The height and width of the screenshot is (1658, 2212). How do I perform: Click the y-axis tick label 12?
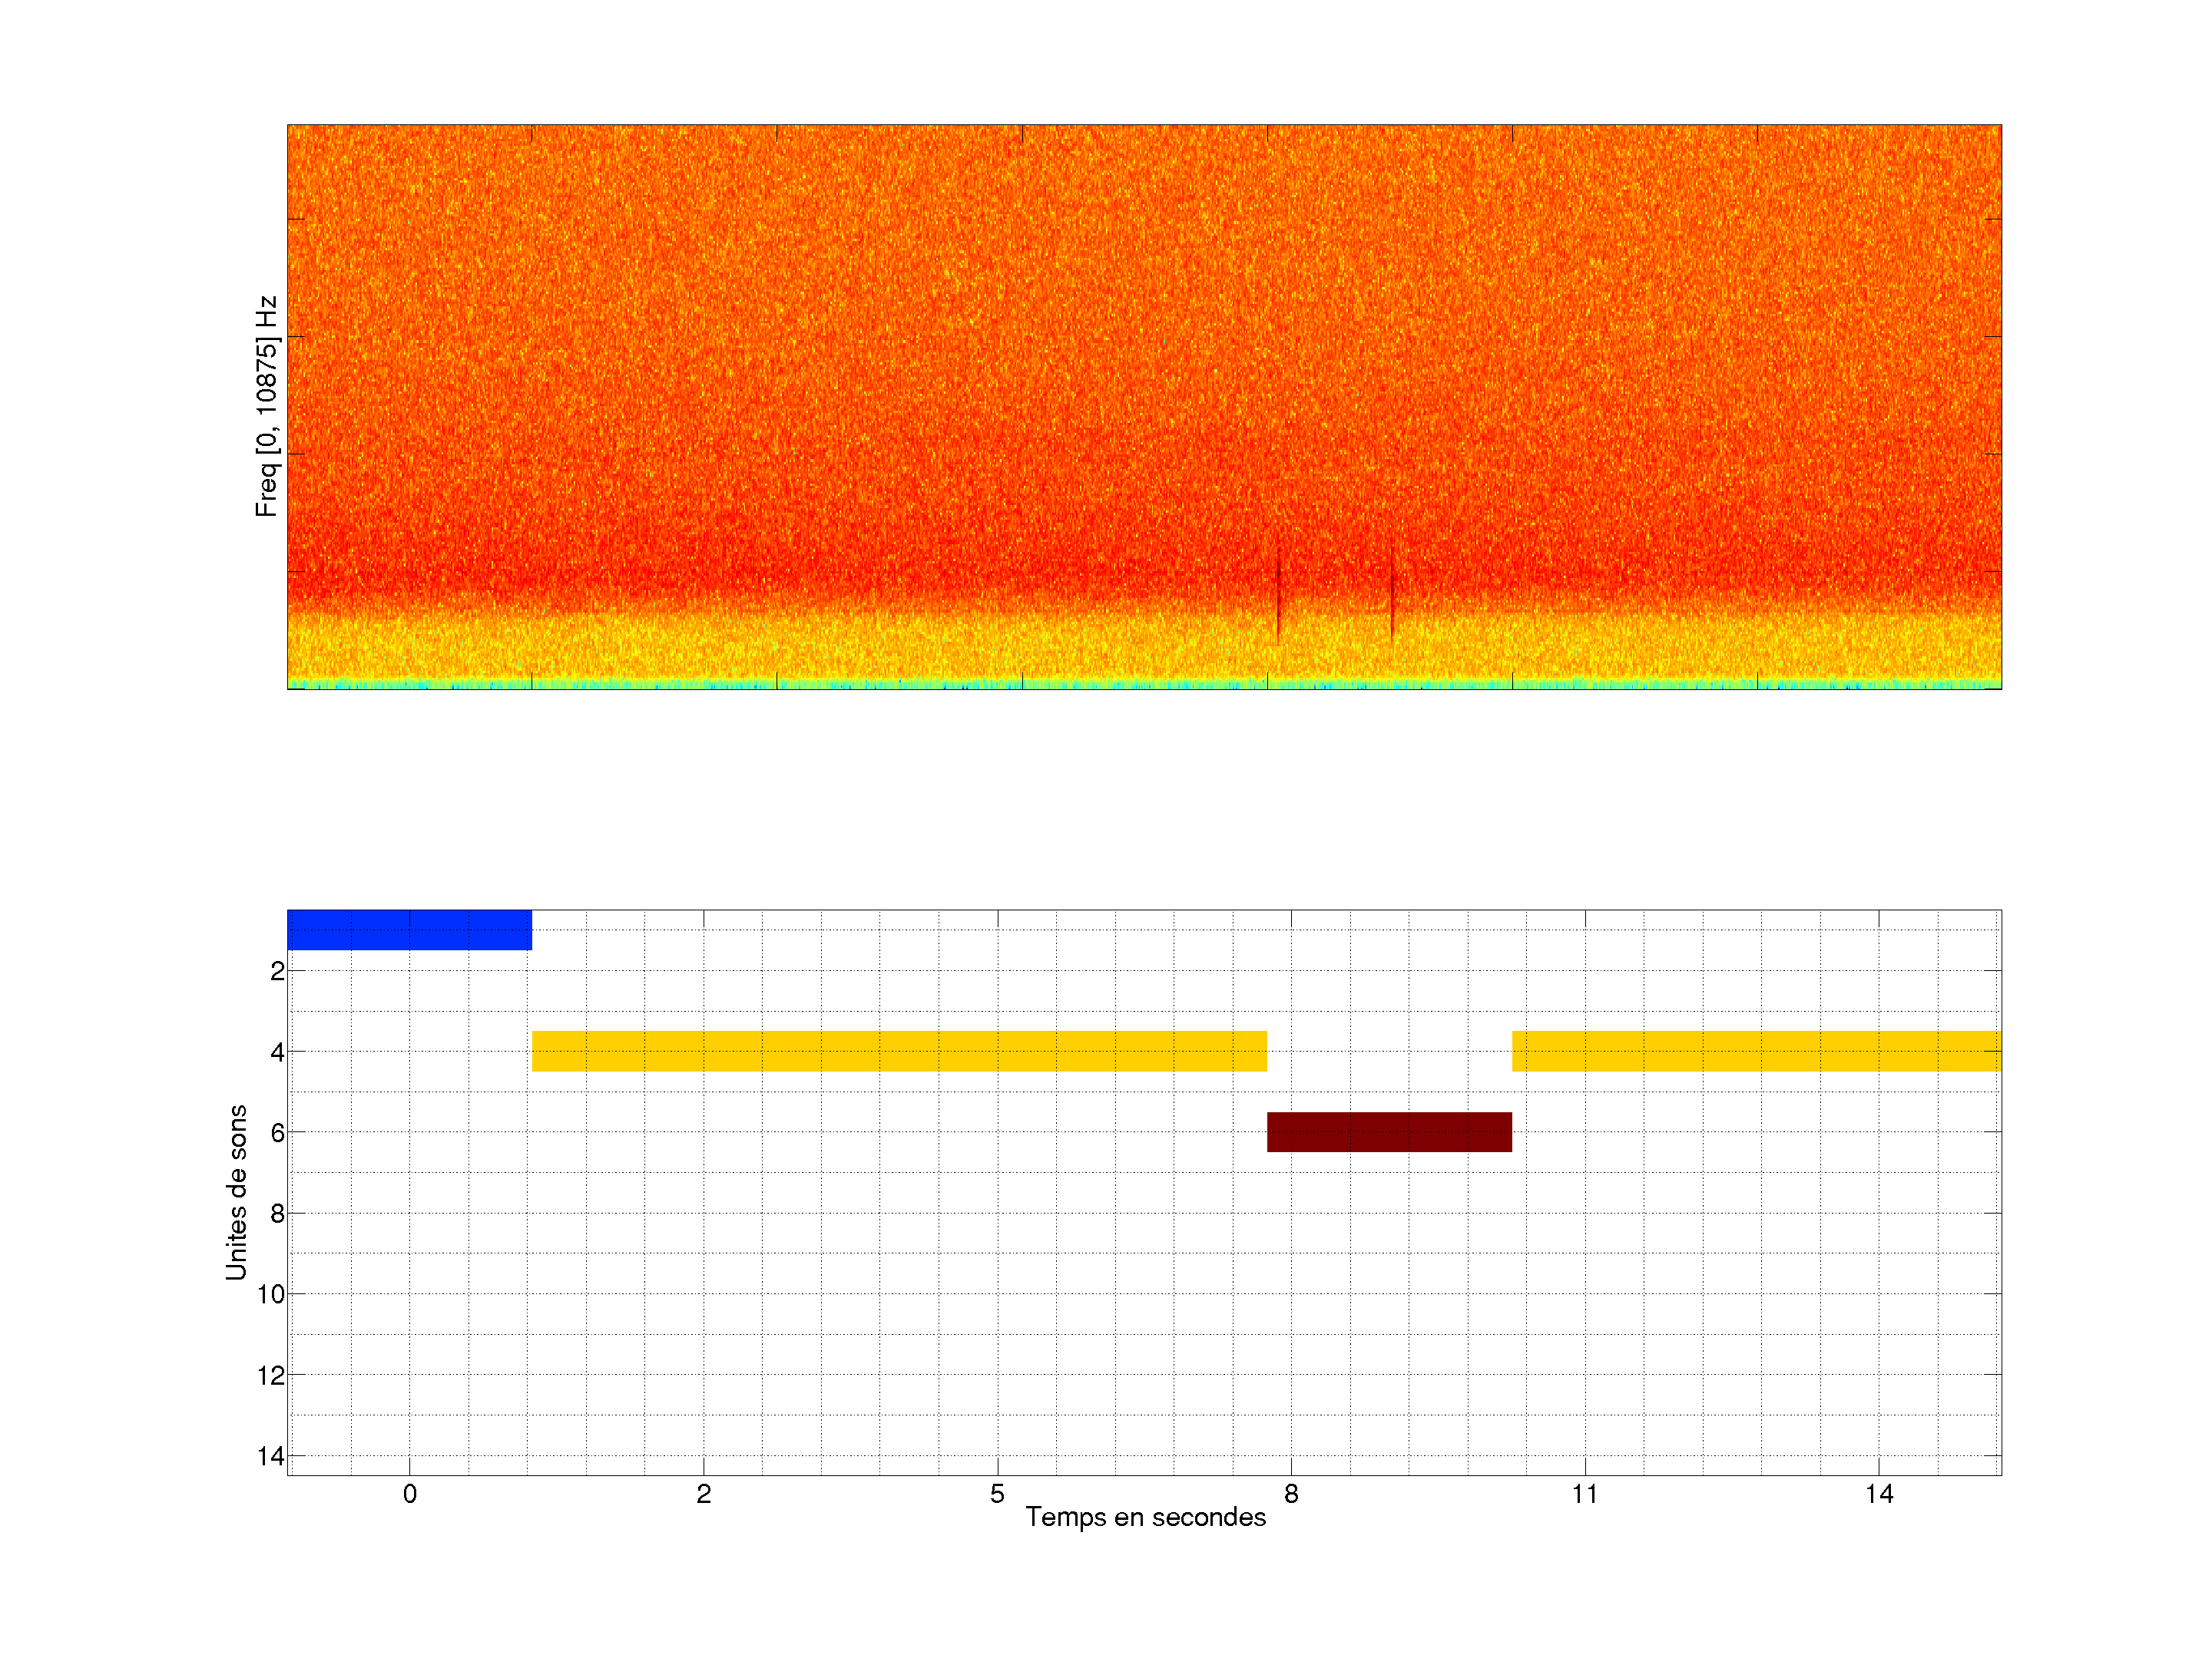pyautogui.click(x=270, y=1376)
